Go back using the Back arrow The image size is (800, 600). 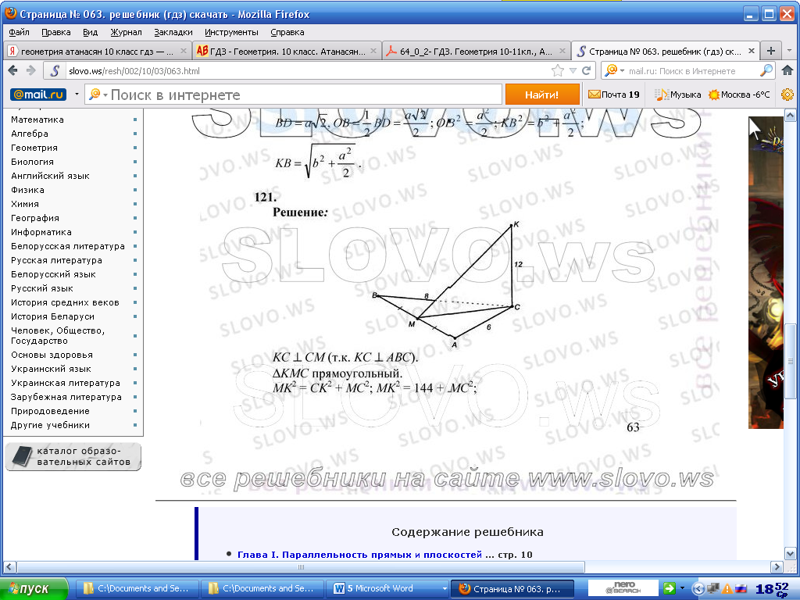coord(13,70)
